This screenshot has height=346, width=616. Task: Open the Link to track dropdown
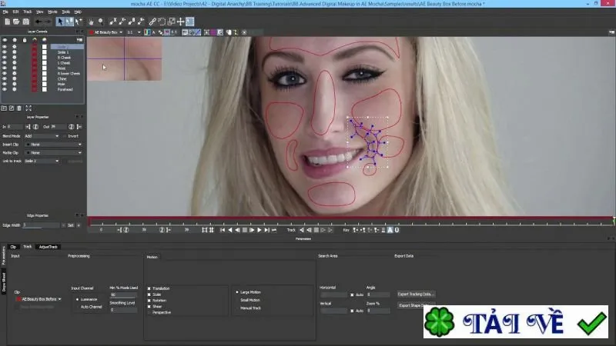click(x=42, y=161)
